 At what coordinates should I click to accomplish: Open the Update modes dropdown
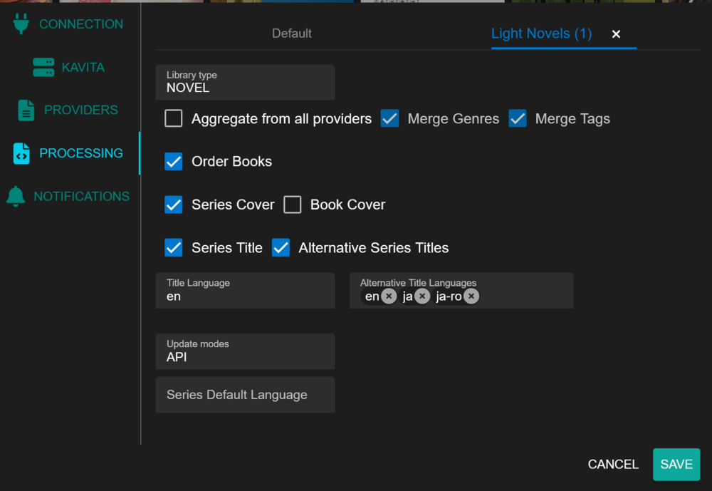click(245, 351)
